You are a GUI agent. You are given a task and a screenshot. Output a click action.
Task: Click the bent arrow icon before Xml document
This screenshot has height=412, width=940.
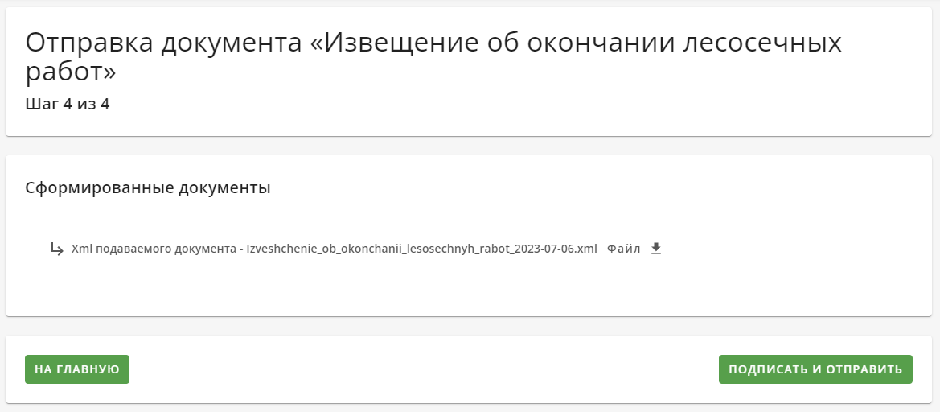click(x=57, y=249)
